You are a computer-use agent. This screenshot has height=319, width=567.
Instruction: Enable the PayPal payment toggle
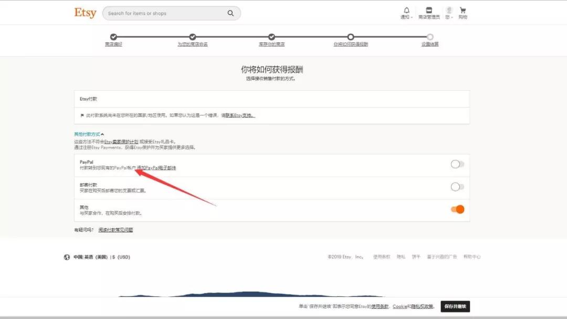(x=457, y=164)
